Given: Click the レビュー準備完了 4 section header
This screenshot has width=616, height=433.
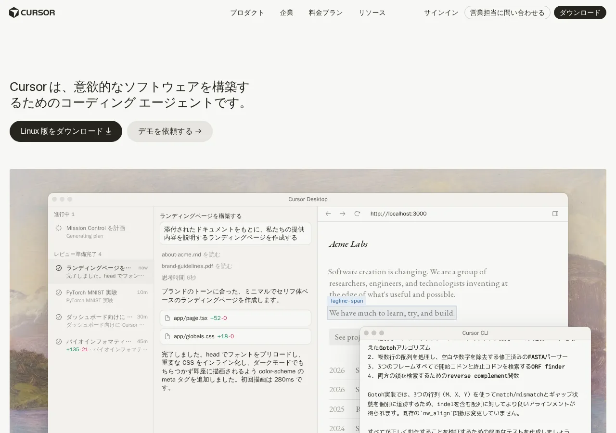Looking at the screenshot, I should [x=77, y=254].
